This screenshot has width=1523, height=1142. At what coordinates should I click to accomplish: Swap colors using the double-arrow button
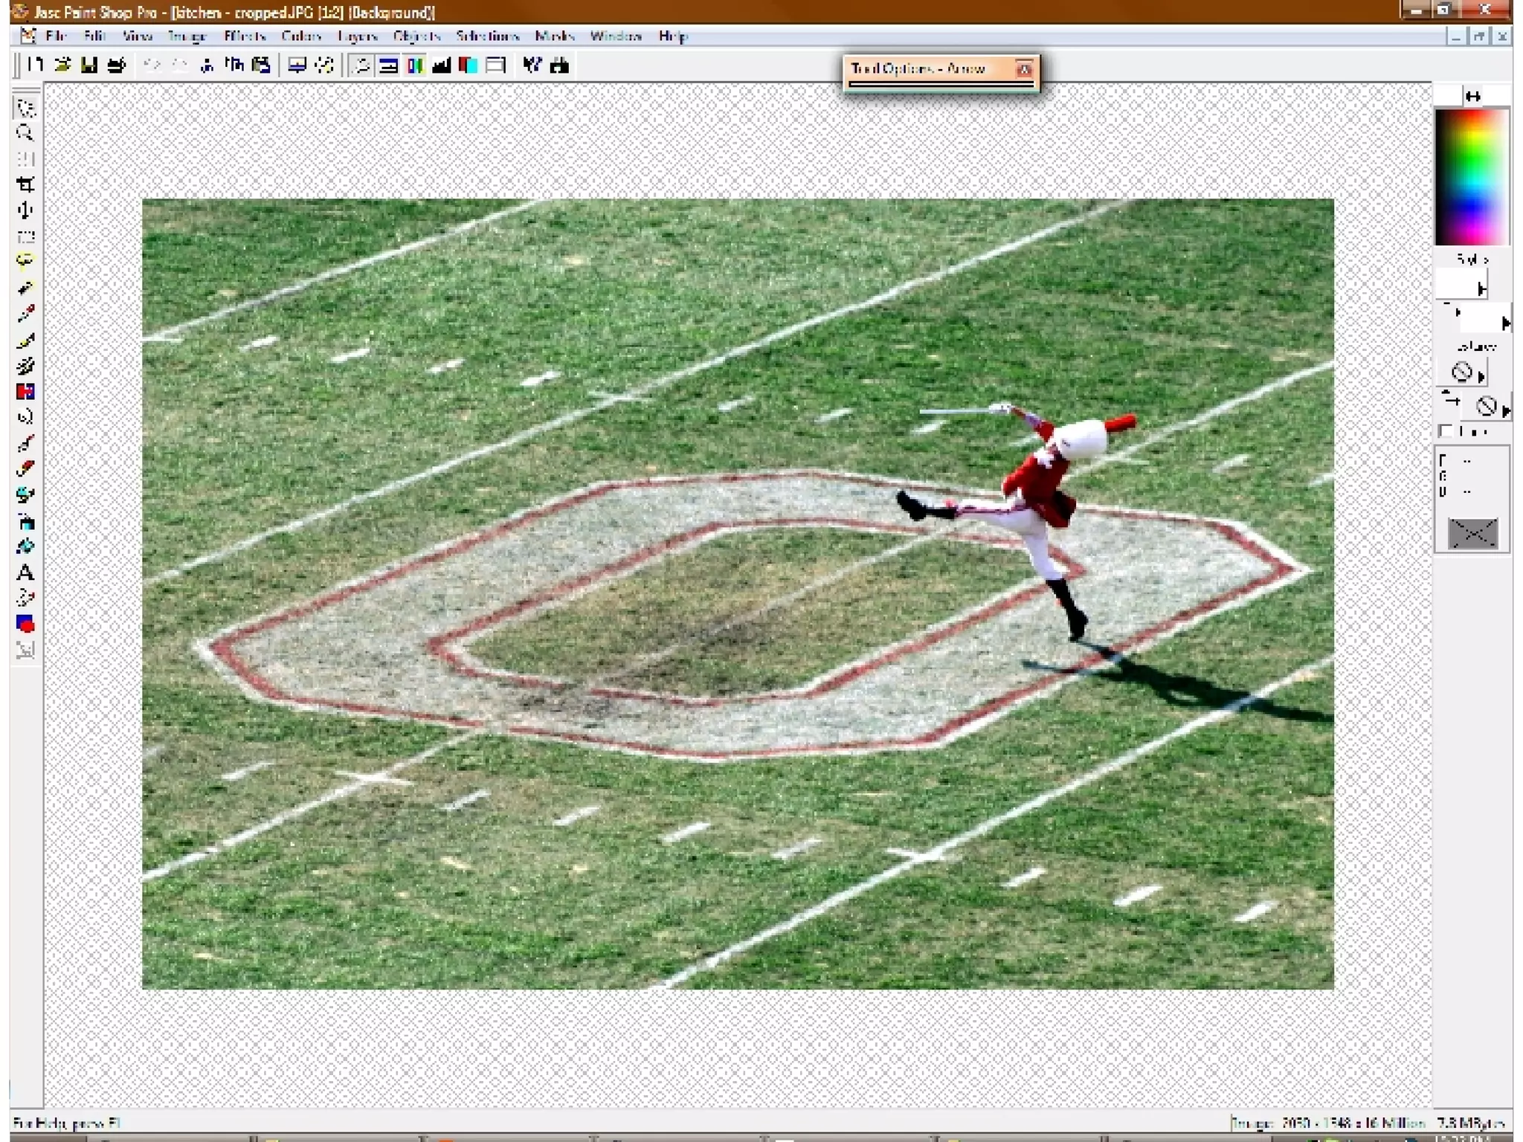click(1472, 96)
